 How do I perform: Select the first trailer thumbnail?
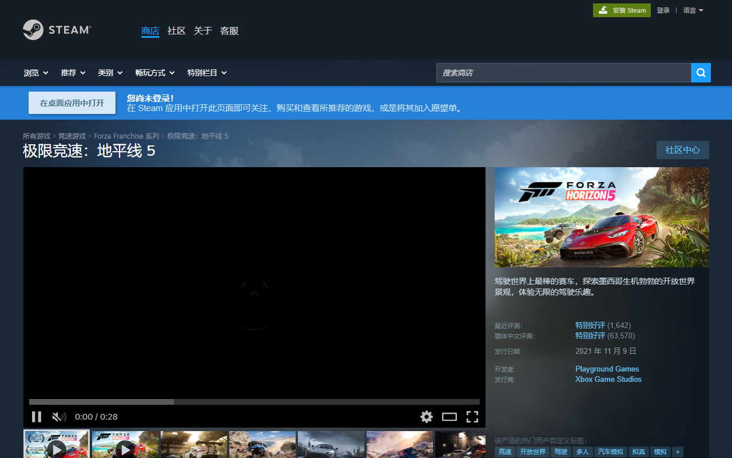[x=57, y=445]
